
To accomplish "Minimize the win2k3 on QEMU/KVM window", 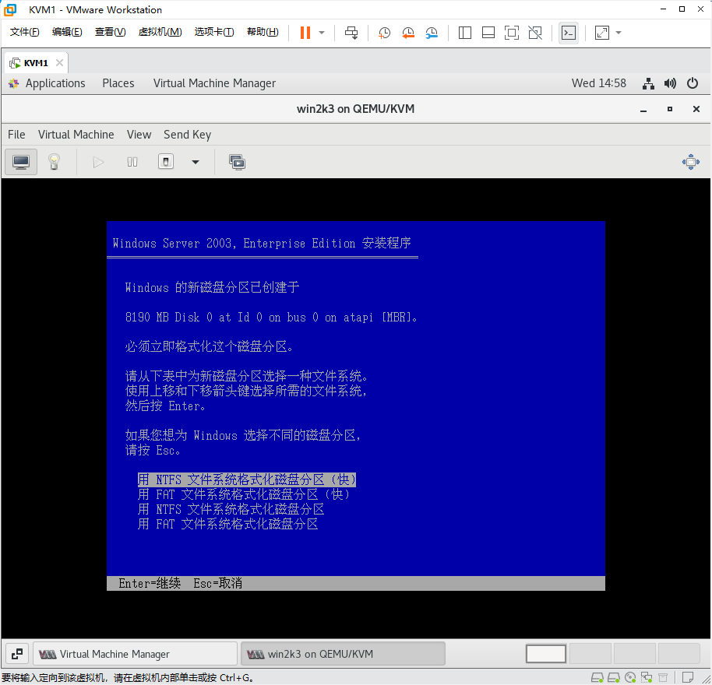I will tap(643, 109).
